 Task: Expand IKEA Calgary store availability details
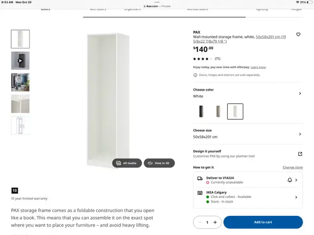(x=296, y=197)
